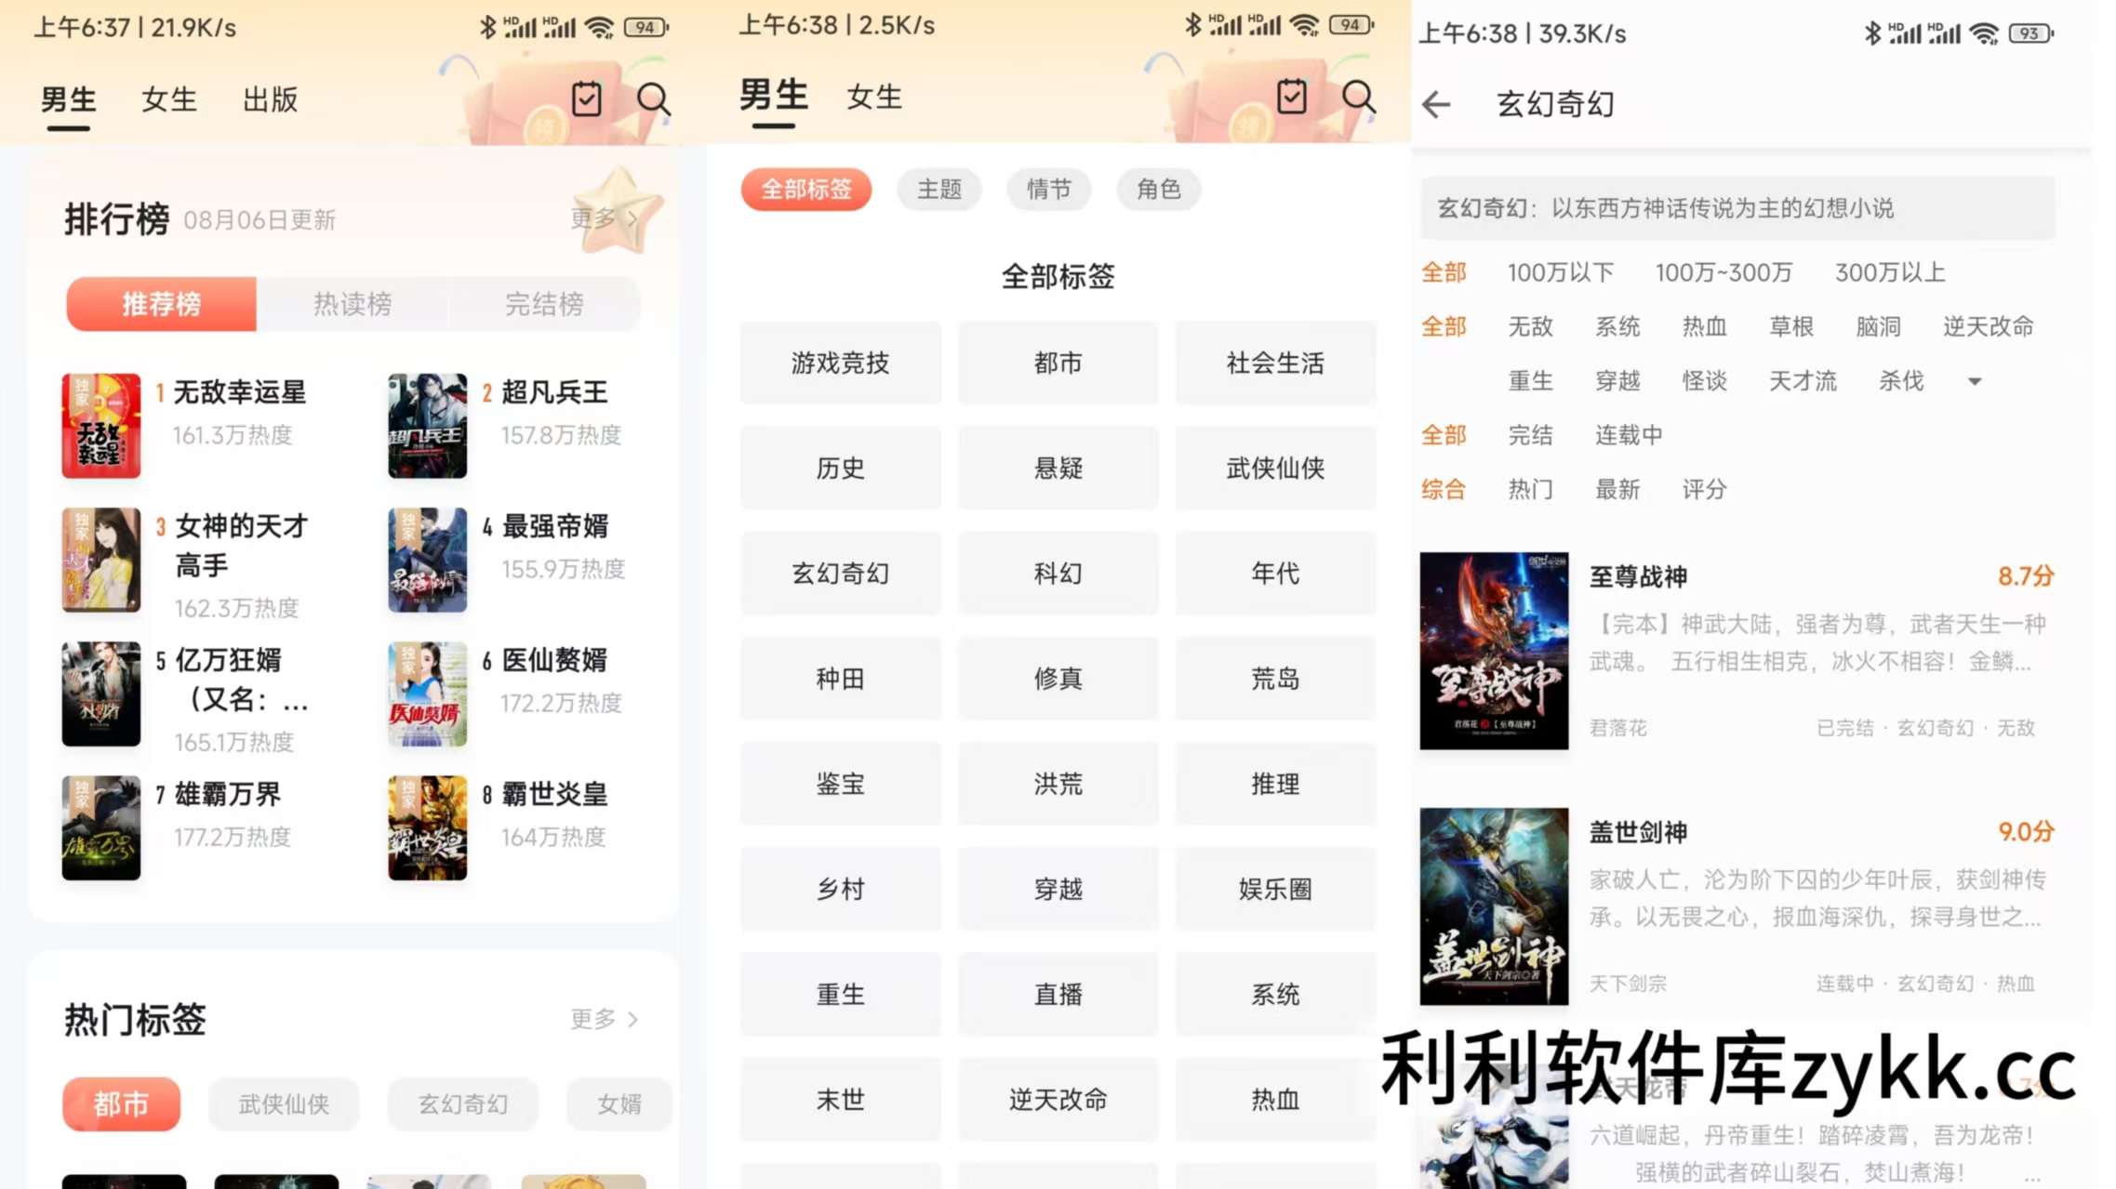
Task: Choose the 都市 tag in the tag grid
Action: pyautogui.click(x=1058, y=363)
